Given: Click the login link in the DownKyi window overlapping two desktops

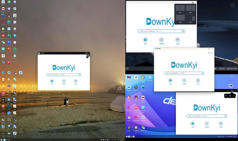Looking at the screenshot, I should tap(211, 53).
